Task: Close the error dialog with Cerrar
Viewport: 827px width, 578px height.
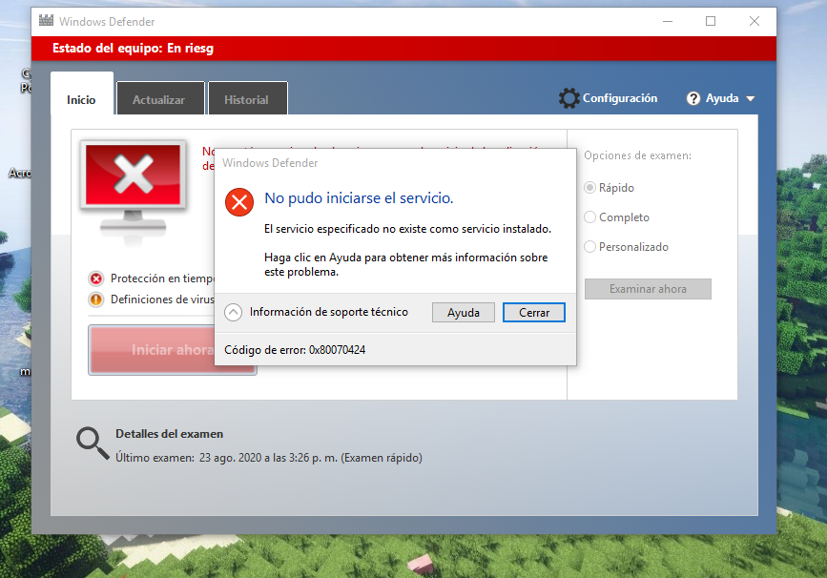Action: pos(534,312)
